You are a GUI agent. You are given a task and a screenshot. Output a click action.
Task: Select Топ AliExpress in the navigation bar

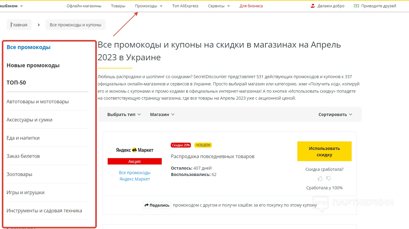pyautogui.click(x=185, y=6)
